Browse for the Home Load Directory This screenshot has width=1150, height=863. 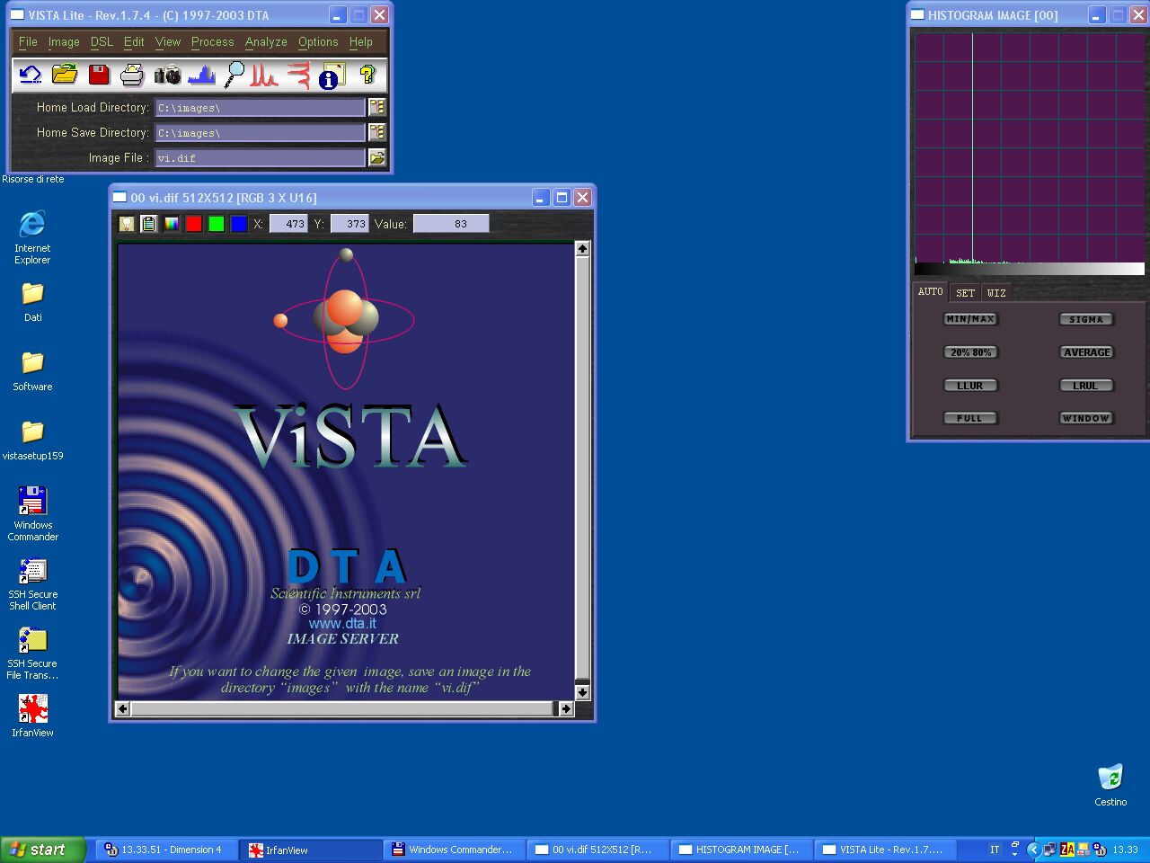[377, 107]
